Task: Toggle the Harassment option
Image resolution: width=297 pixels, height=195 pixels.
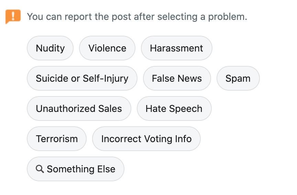Action: pyautogui.click(x=177, y=48)
